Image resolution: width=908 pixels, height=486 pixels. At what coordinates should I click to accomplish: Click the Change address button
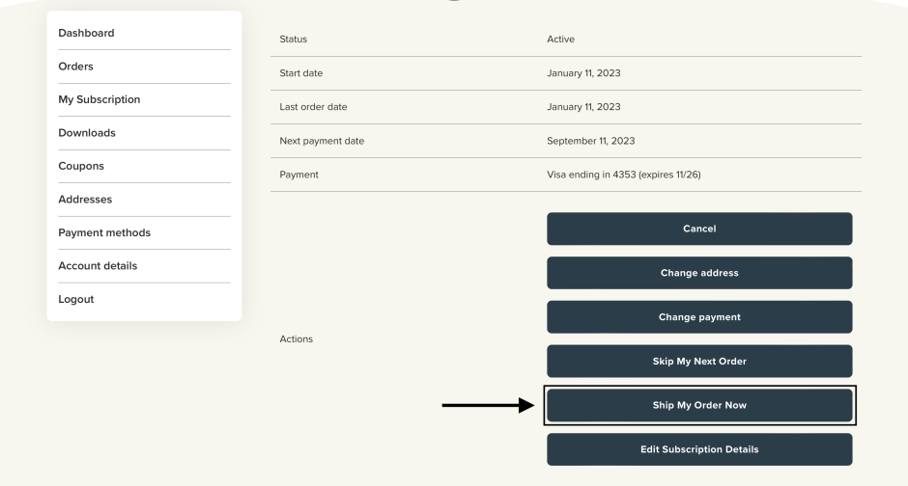[699, 273]
